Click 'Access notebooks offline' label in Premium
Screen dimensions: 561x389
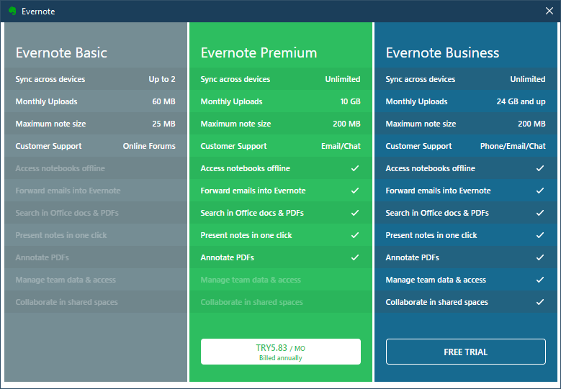[x=245, y=168]
